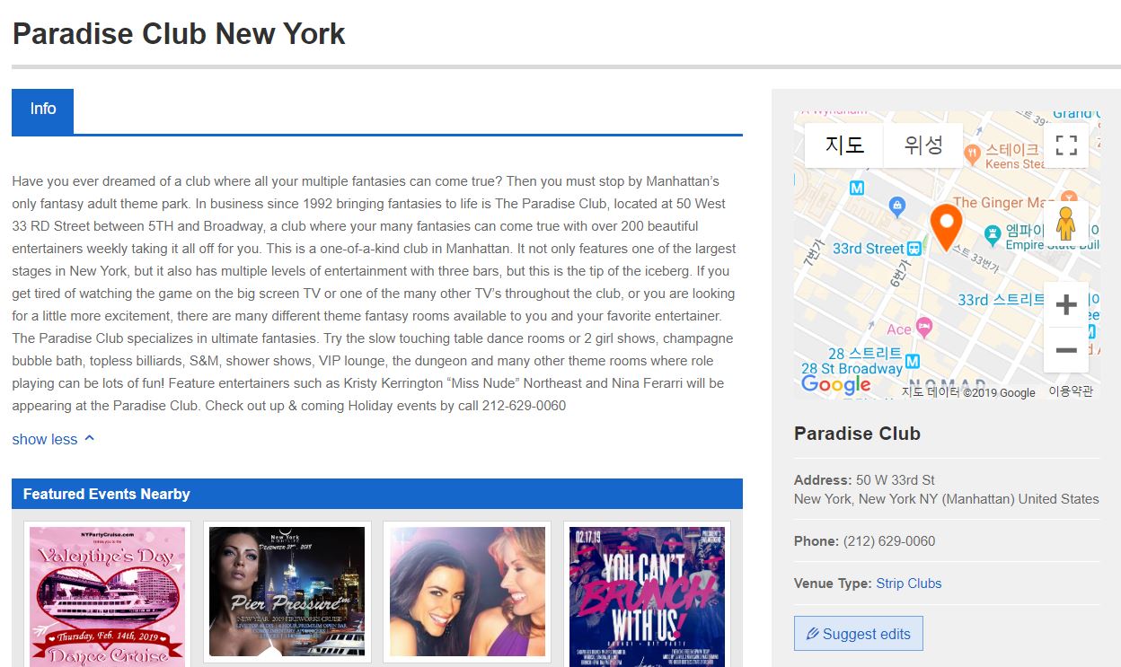The width and height of the screenshot is (1121, 667).
Task: Open the Valentine's Day Dance Cruise thumbnail
Action: 107,596
